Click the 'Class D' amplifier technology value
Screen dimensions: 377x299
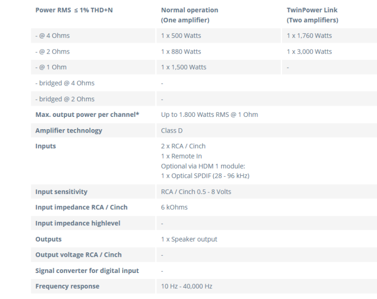tap(172, 131)
